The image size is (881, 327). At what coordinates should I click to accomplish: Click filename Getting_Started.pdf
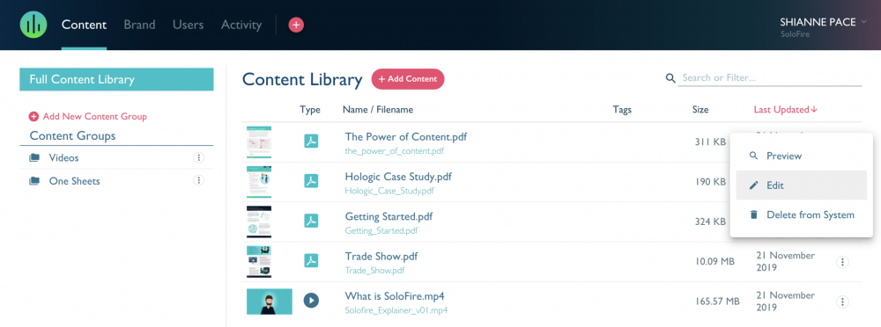coord(381,230)
